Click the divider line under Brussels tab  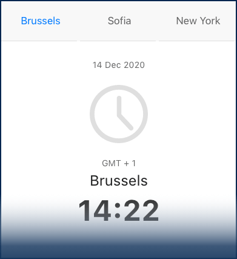tap(39, 41)
